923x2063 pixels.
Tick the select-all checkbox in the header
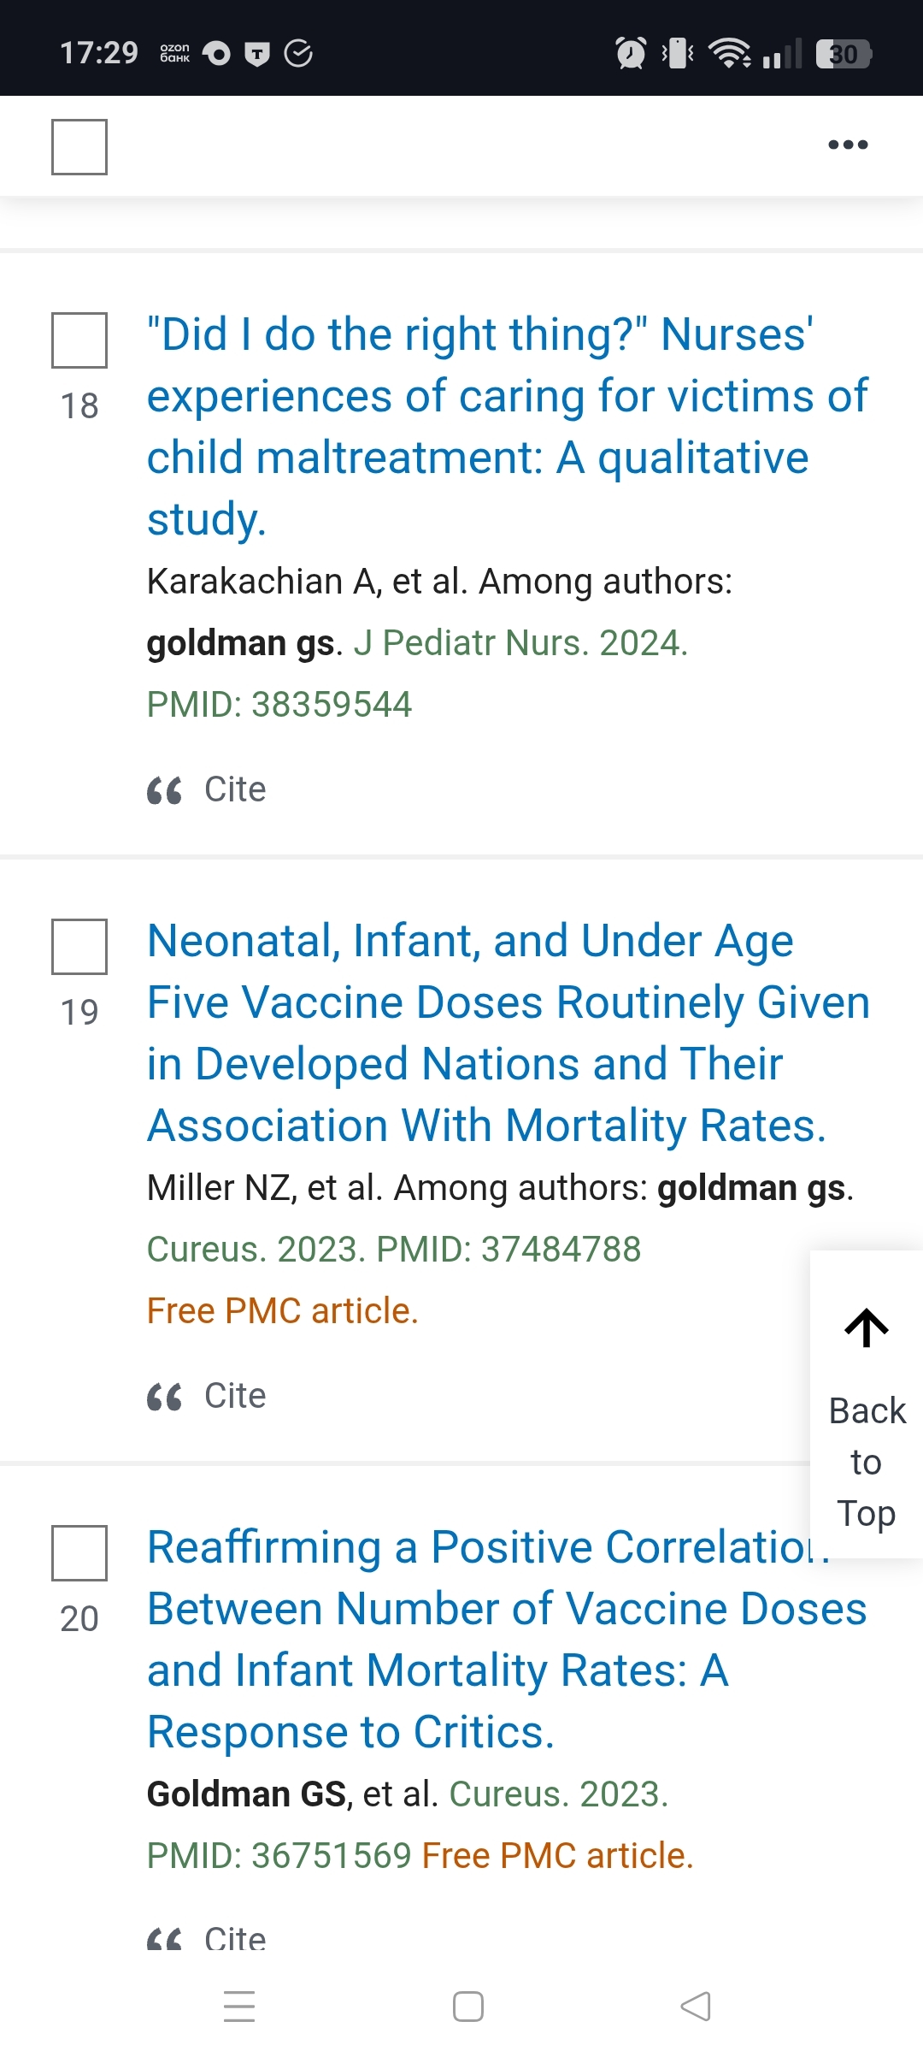(x=79, y=147)
